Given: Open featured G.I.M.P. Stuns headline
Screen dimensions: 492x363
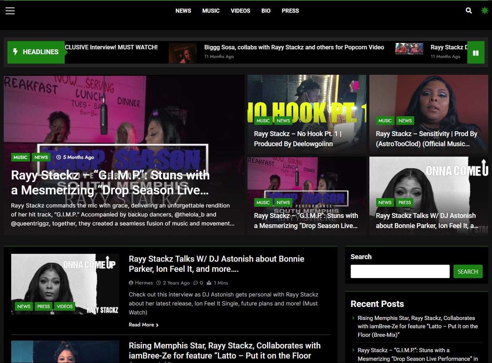Looking at the screenshot, I should [110, 182].
